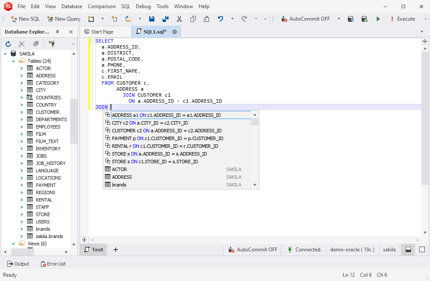This screenshot has height=281, width=430.
Task: Refresh the Database Explorer tree
Action: click(8, 44)
